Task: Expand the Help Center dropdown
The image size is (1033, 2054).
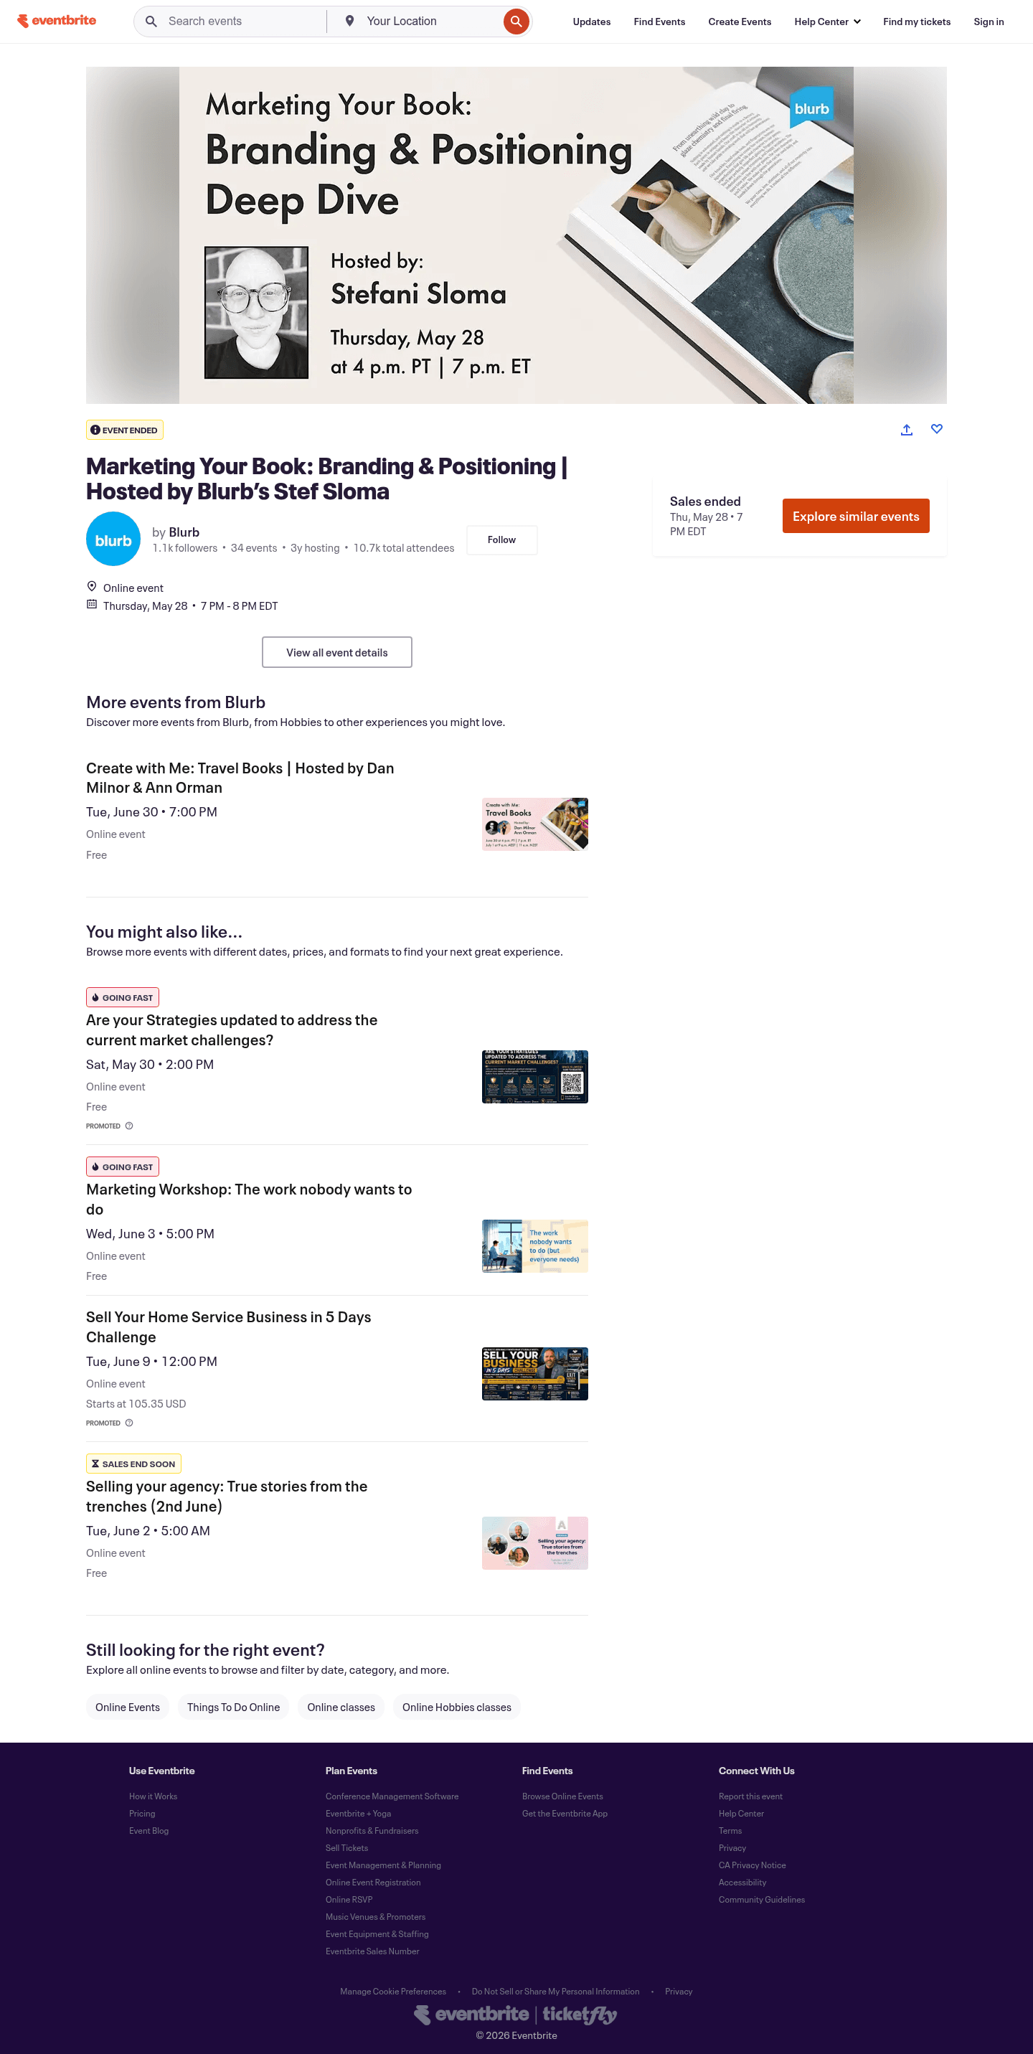Action: (x=826, y=22)
